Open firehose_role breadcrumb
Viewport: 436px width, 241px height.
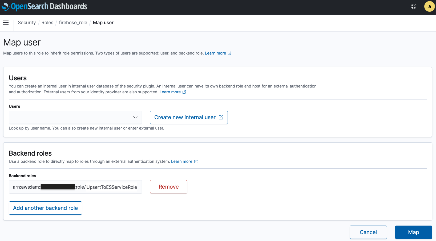click(73, 23)
